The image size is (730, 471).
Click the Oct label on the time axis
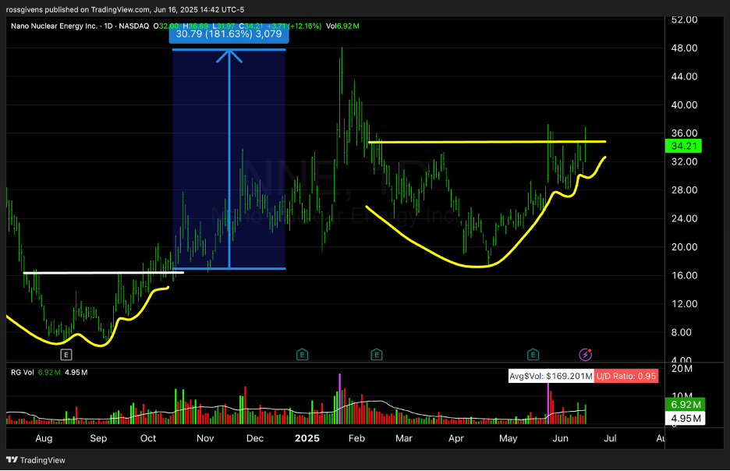pyautogui.click(x=148, y=438)
